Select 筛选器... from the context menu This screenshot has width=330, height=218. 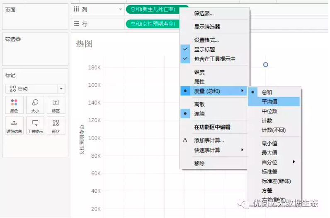(x=204, y=14)
